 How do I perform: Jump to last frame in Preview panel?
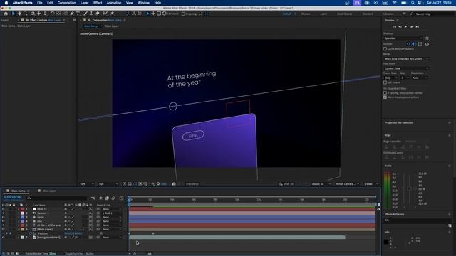point(418,27)
